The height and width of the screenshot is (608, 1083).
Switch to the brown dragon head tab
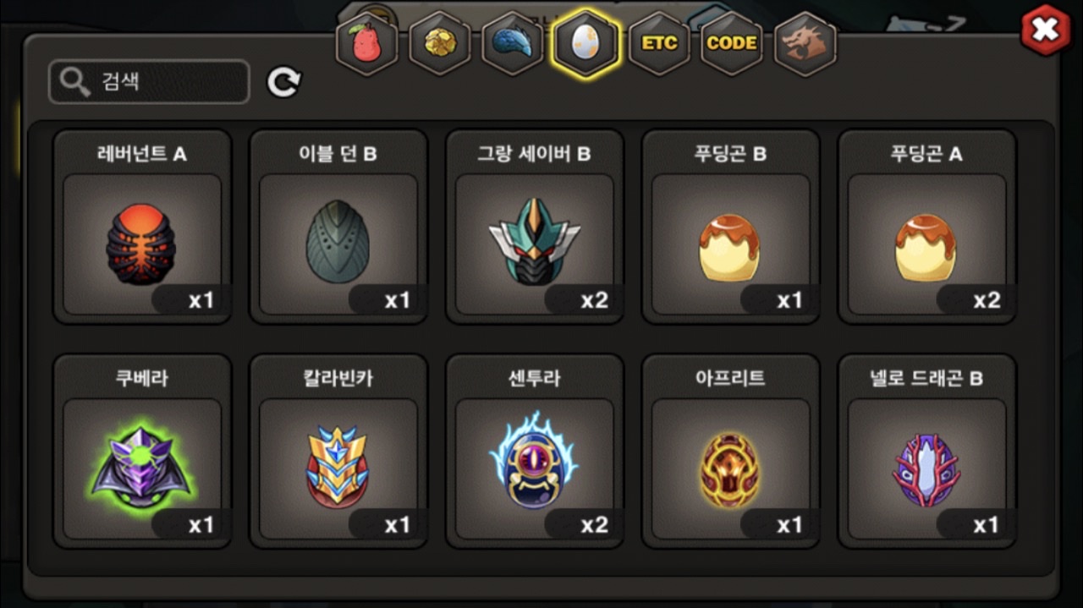click(805, 43)
